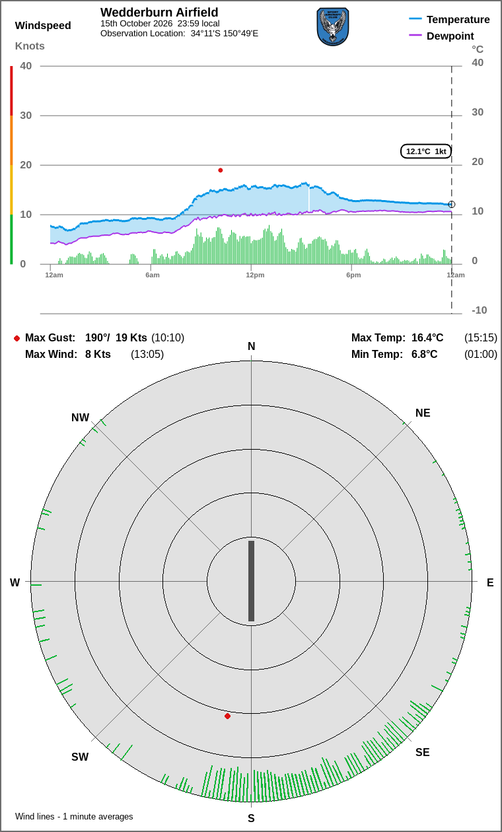Click the Max Temp 16.4°C value
The height and width of the screenshot is (832, 502).
coord(427,338)
